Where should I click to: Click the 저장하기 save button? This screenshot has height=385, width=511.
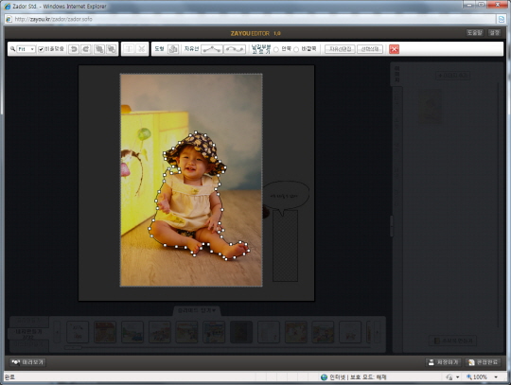tap(444, 362)
